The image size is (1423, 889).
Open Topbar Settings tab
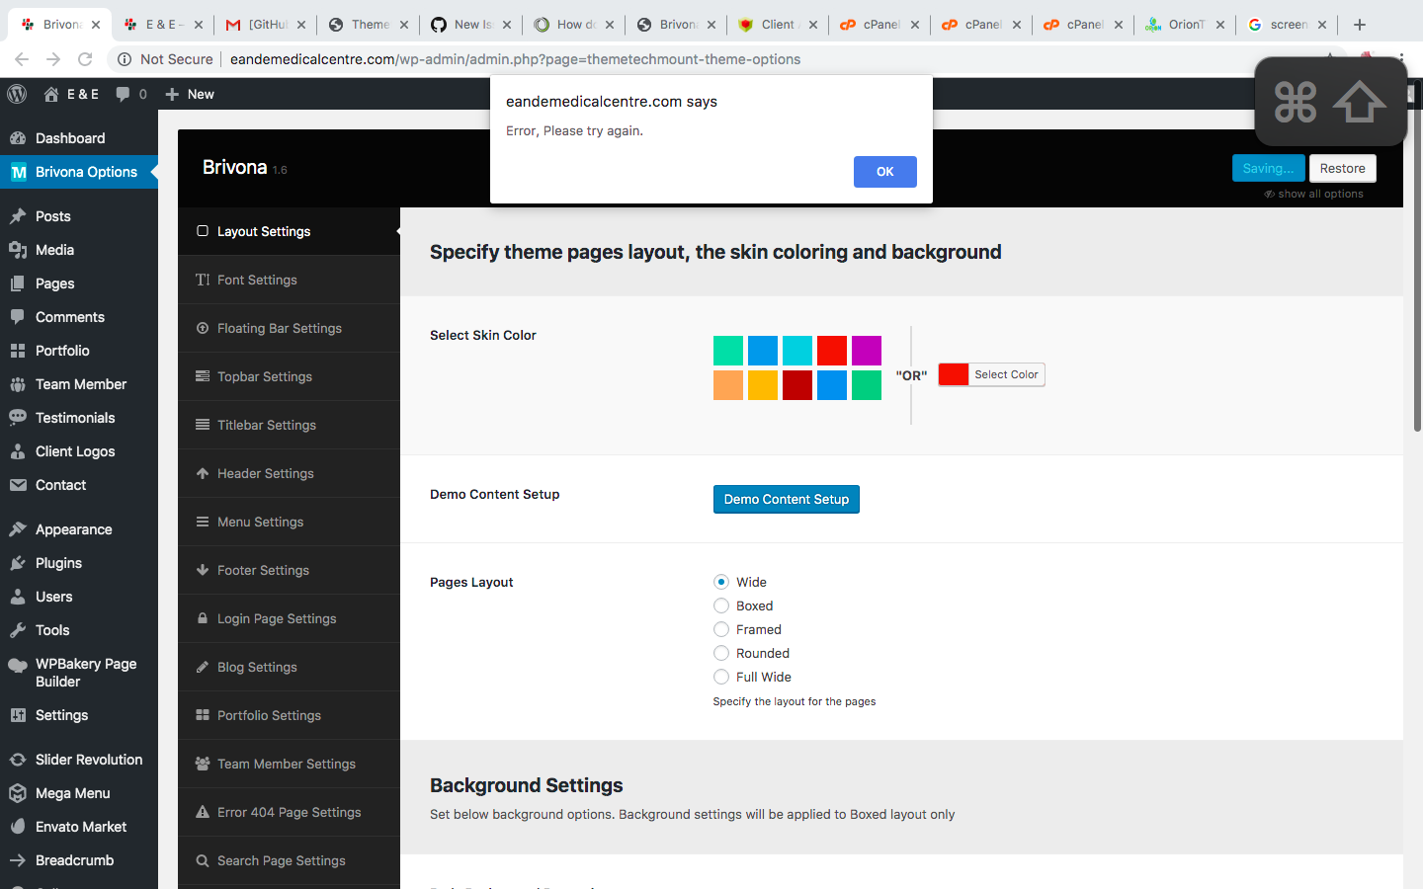tap(289, 376)
